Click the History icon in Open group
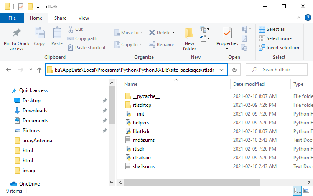 (244, 48)
